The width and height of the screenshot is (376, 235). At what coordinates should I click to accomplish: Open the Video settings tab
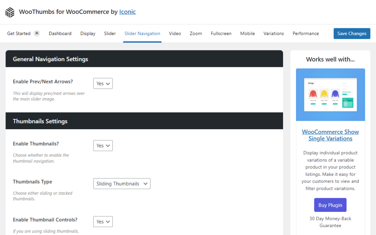(175, 33)
